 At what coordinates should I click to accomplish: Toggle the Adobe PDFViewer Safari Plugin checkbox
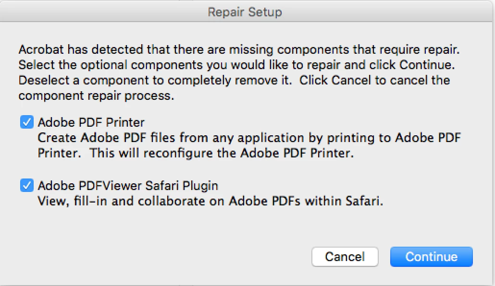[26, 185]
